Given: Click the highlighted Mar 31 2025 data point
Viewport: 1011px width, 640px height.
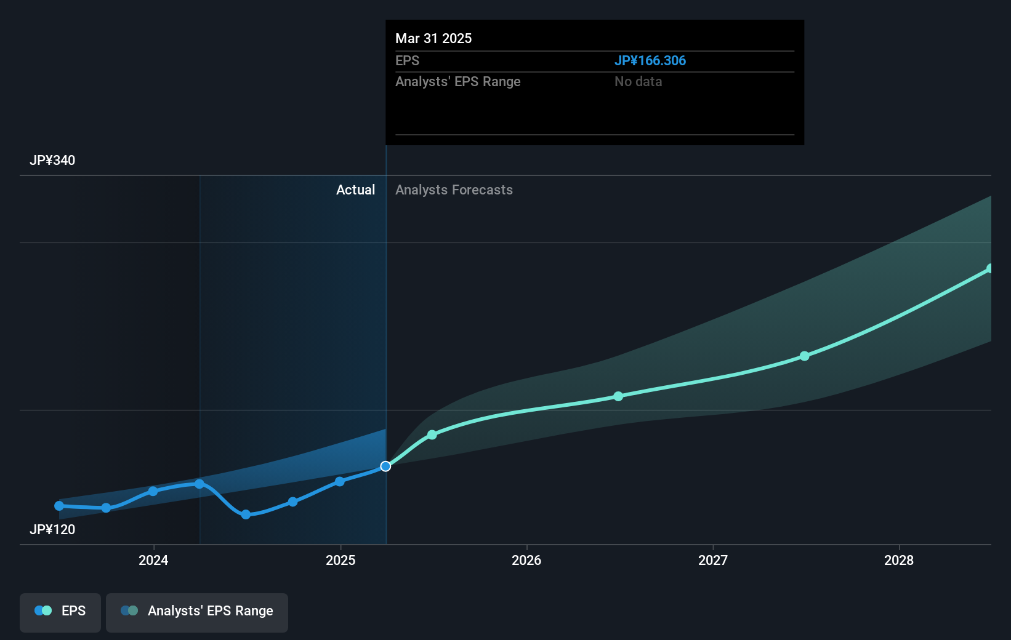Looking at the screenshot, I should tap(385, 466).
